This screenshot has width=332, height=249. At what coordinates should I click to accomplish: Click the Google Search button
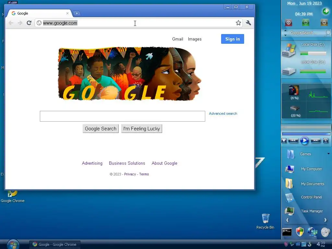tap(101, 128)
